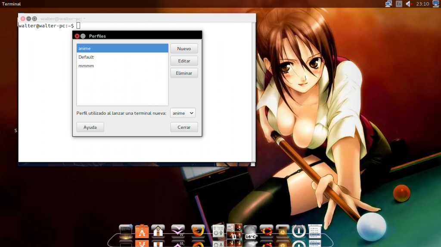Click the terminal prompt walter@walter-pc
Image resolution: width=441 pixels, height=247 pixels.
point(46,26)
